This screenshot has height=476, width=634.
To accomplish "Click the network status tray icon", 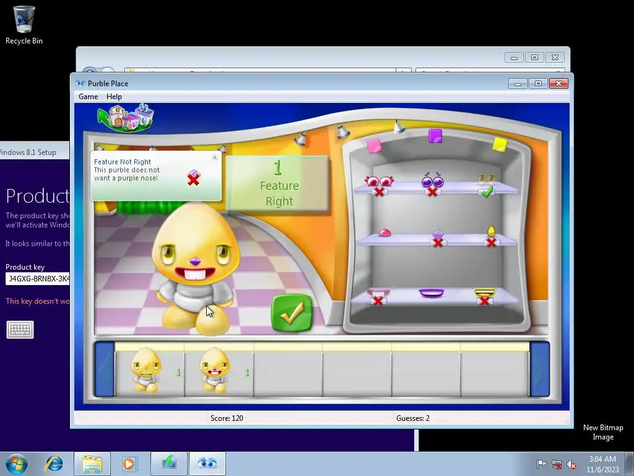I will coord(557,464).
